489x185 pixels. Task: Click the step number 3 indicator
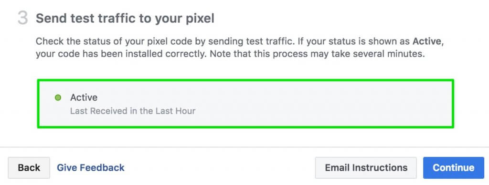pyautogui.click(x=22, y=19)
